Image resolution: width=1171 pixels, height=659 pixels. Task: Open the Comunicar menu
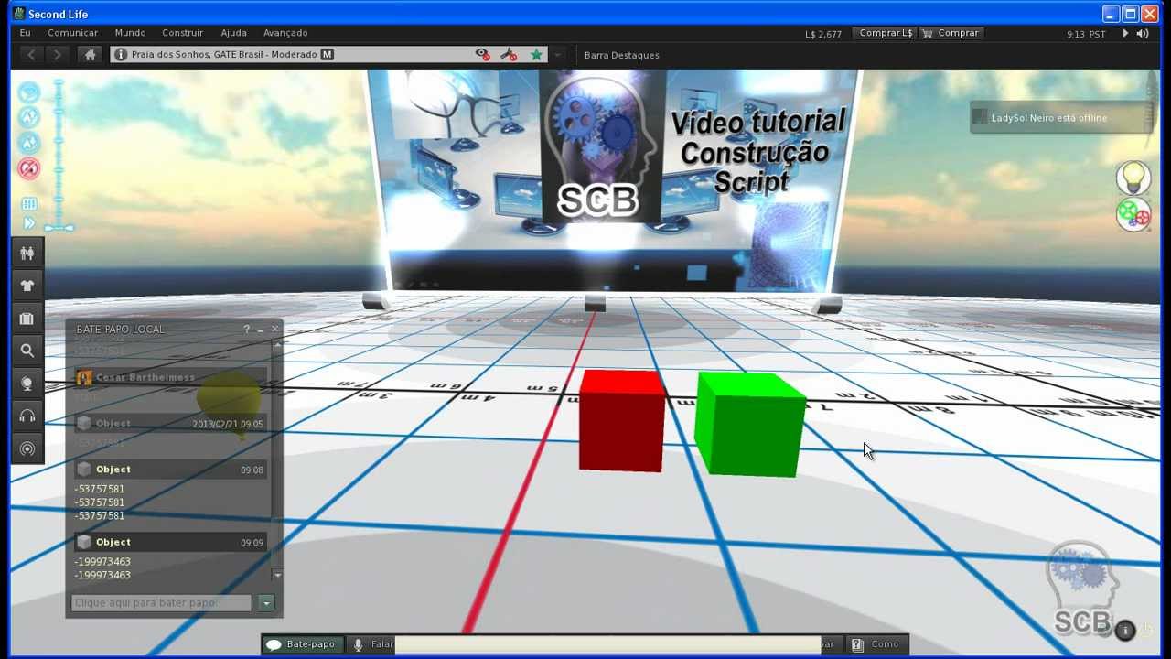pos(72,33)
